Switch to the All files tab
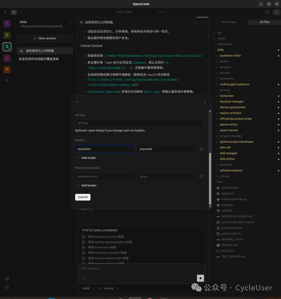 (264, 22)
